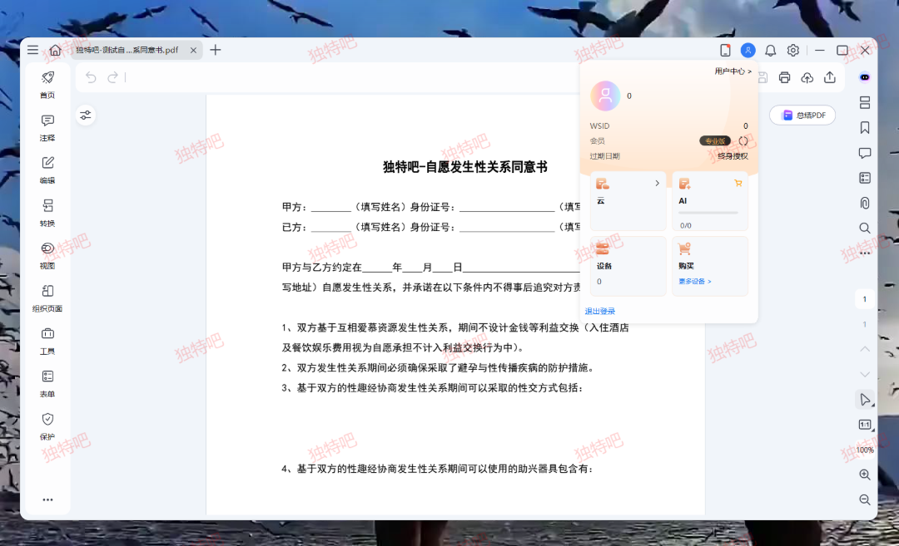Click the 总结PDF summarize button
Viewport: 899px width, 546px height.
(x=802, y=115)
